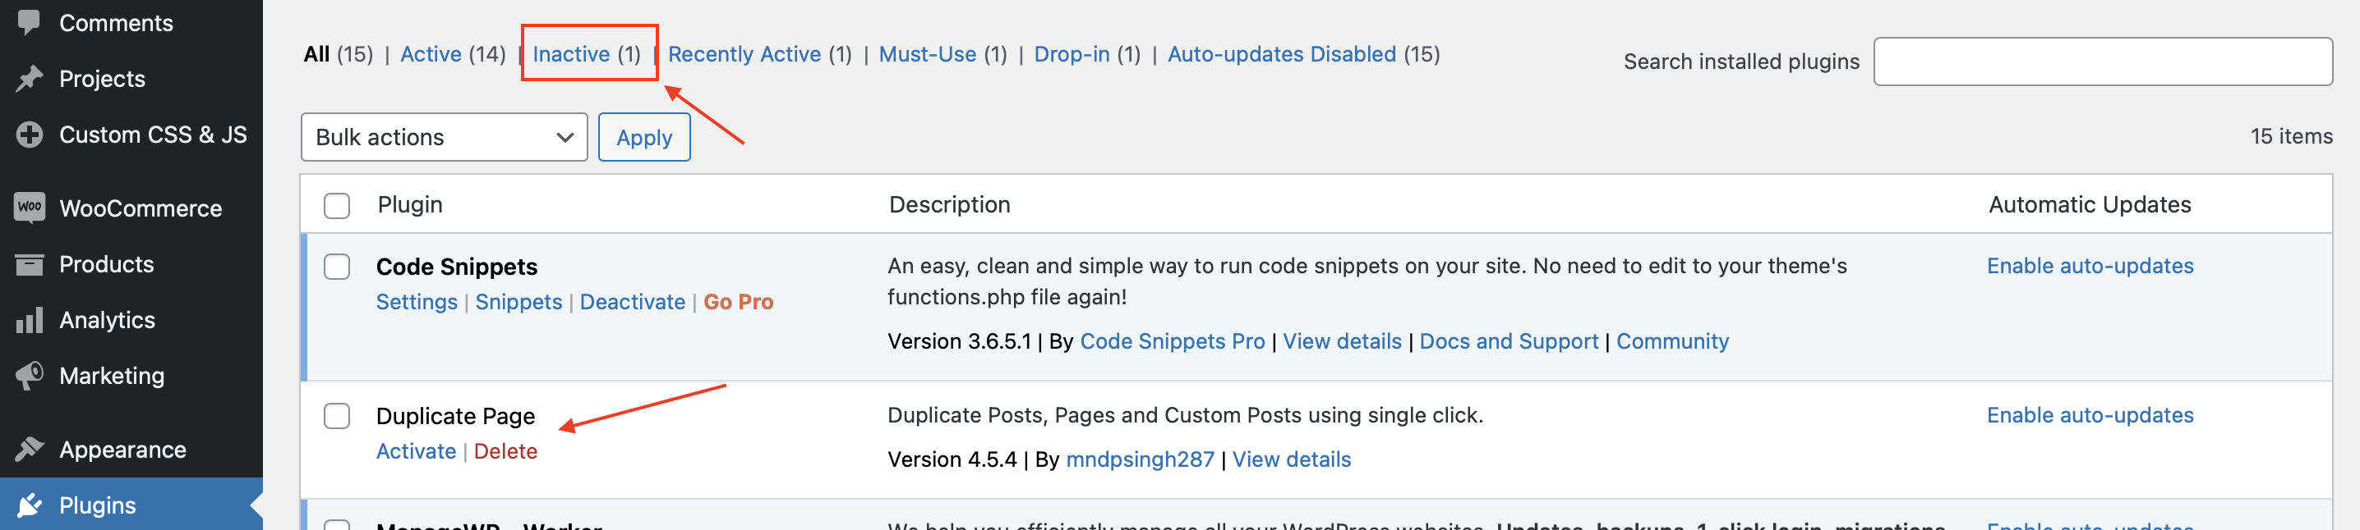Click the Automatic Updates column header
Screen dimensions: 2360x530
(2090, 204)
